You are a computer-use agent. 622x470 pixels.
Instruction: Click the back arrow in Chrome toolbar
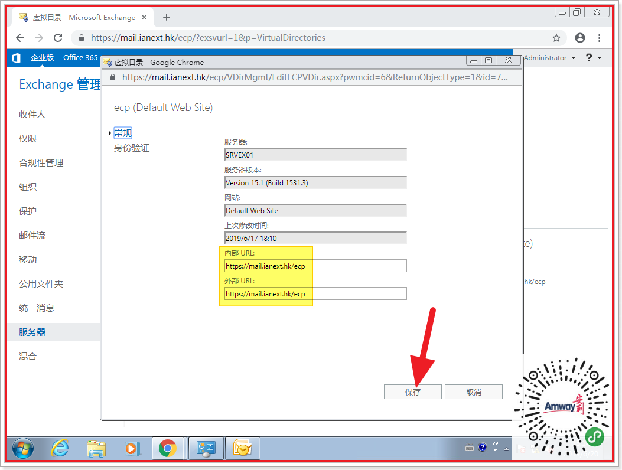tap(20, 38)
